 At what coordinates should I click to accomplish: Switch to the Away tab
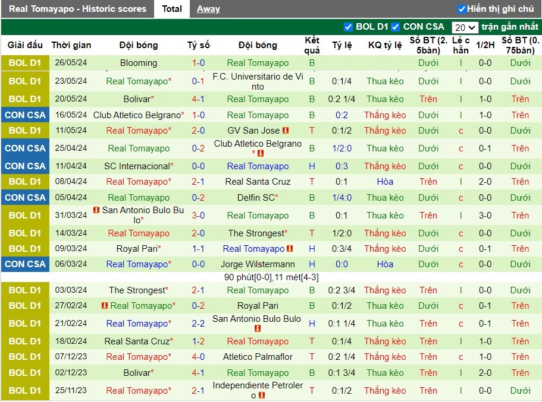[208, 9]
